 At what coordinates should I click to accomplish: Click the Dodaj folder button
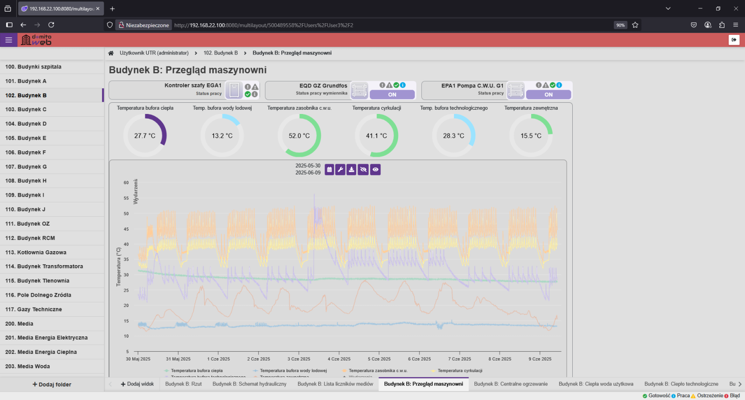52,385
